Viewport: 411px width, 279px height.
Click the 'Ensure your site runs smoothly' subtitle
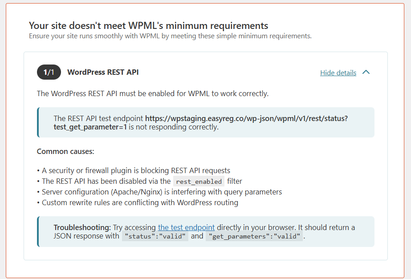click(x=170, y=36)
